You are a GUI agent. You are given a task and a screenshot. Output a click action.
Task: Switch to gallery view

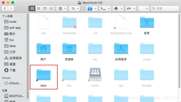(51, 9)
